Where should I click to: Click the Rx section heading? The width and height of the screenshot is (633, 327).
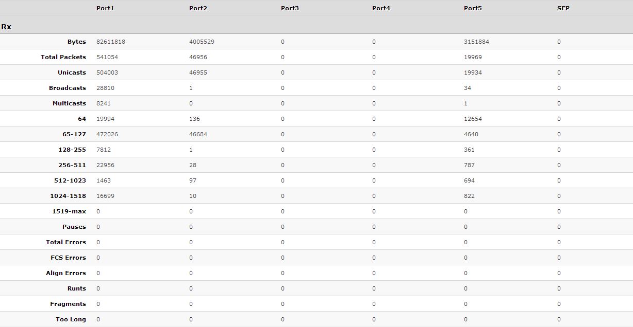tap(6, 26)
